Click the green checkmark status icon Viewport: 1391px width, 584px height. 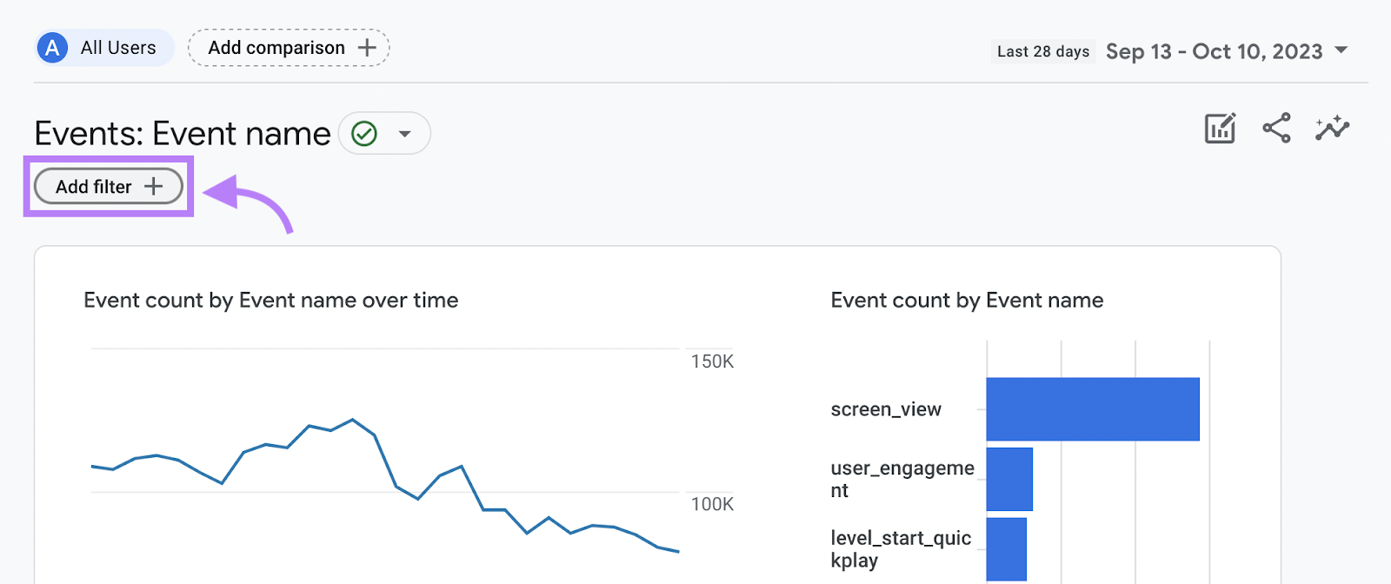[364, 134]
